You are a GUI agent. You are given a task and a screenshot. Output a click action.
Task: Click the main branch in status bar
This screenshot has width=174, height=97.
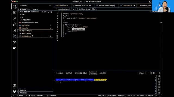(20, 96)
